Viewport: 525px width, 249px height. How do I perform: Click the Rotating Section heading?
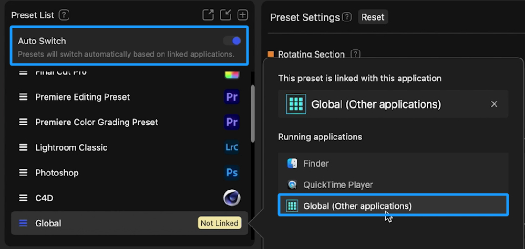click(x=312, y=54)
